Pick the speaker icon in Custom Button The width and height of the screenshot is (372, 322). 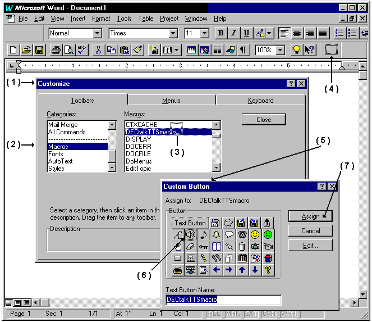[x=191, y=235]
